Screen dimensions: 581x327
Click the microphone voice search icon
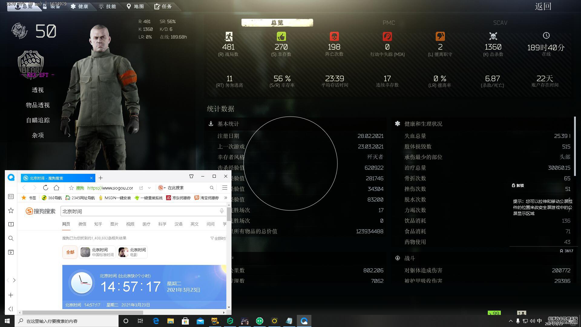click(x=222, y=211)
